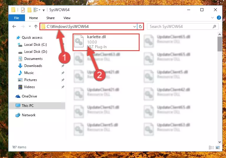Open the recent locations dropdown arrow

(30, 26)
